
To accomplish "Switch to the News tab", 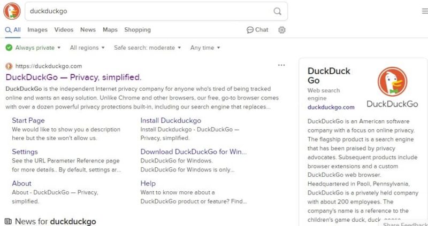I will click(88, 30).
